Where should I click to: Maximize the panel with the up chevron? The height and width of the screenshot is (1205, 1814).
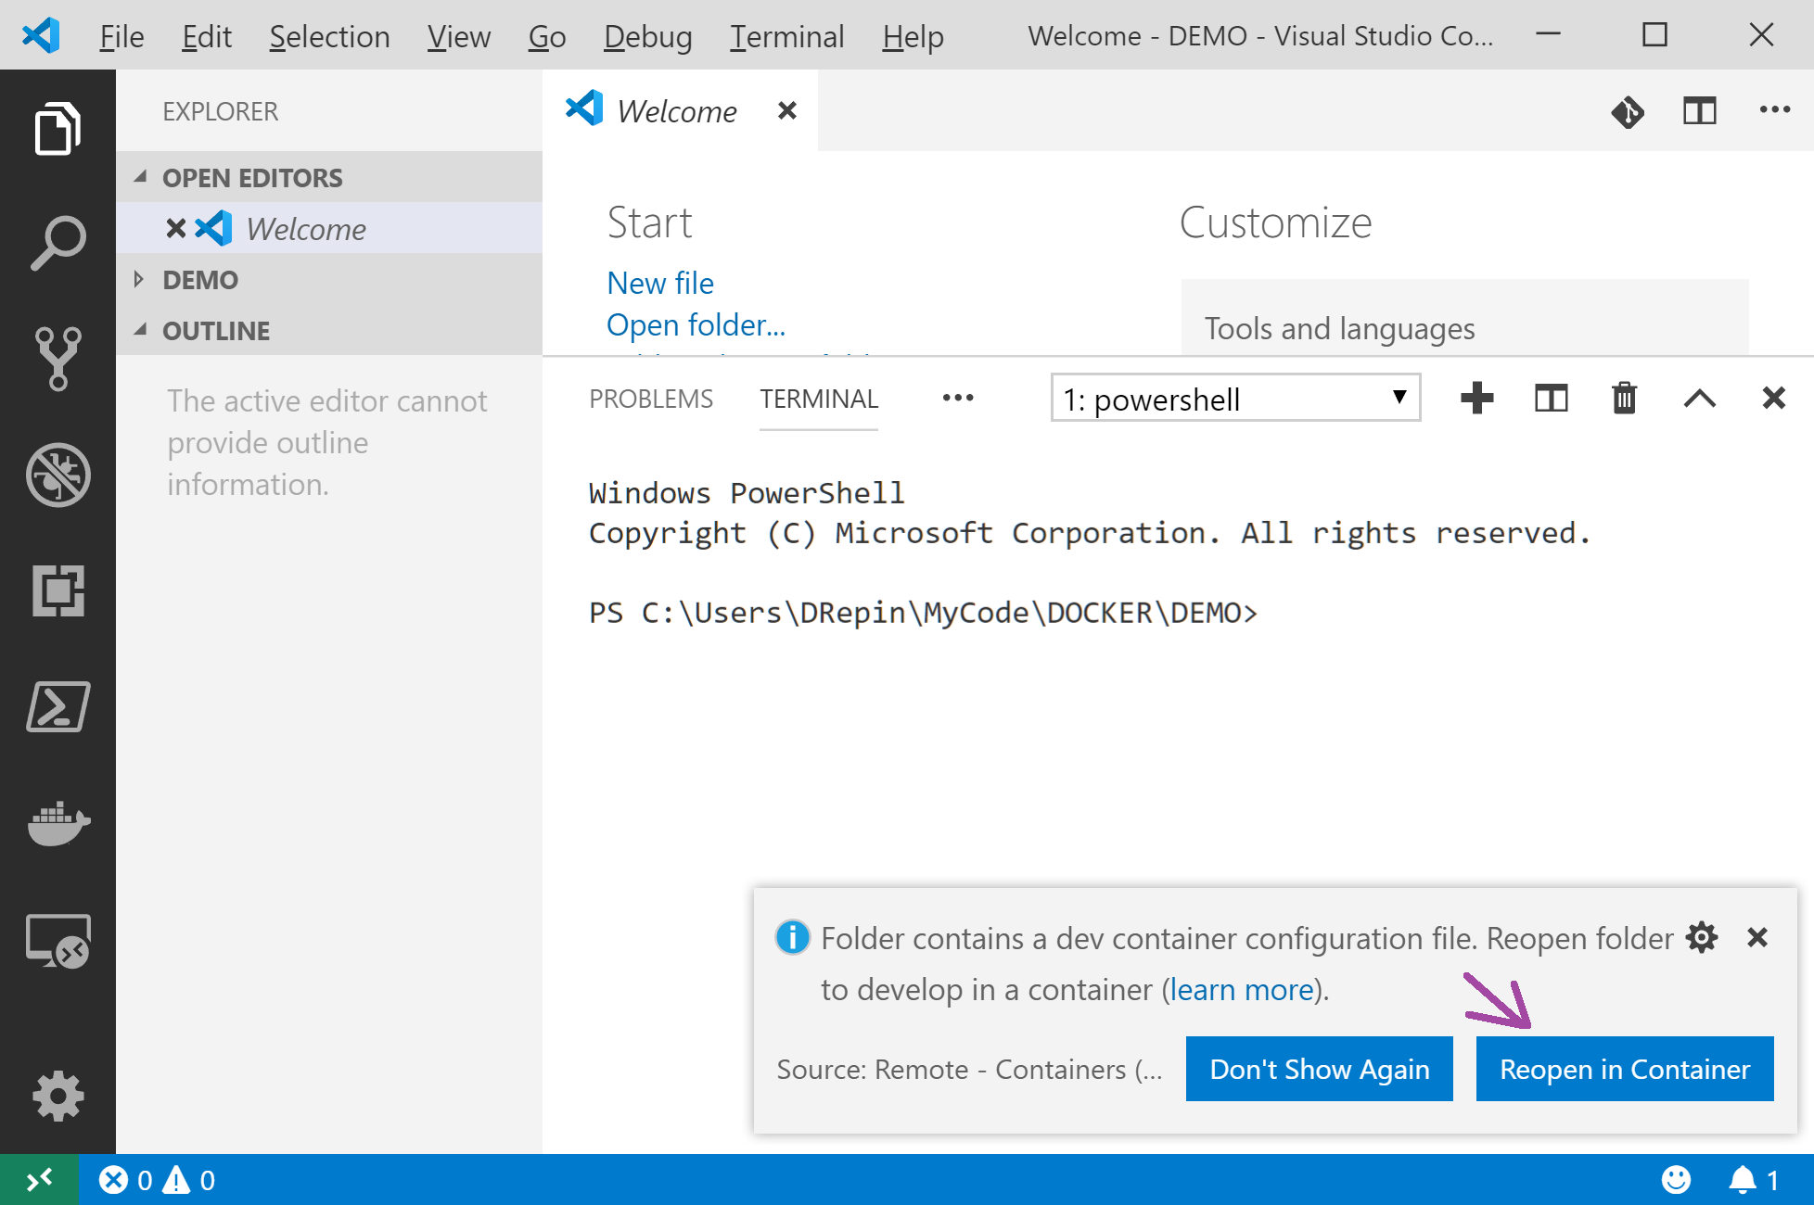click(x=1699, y=399)
